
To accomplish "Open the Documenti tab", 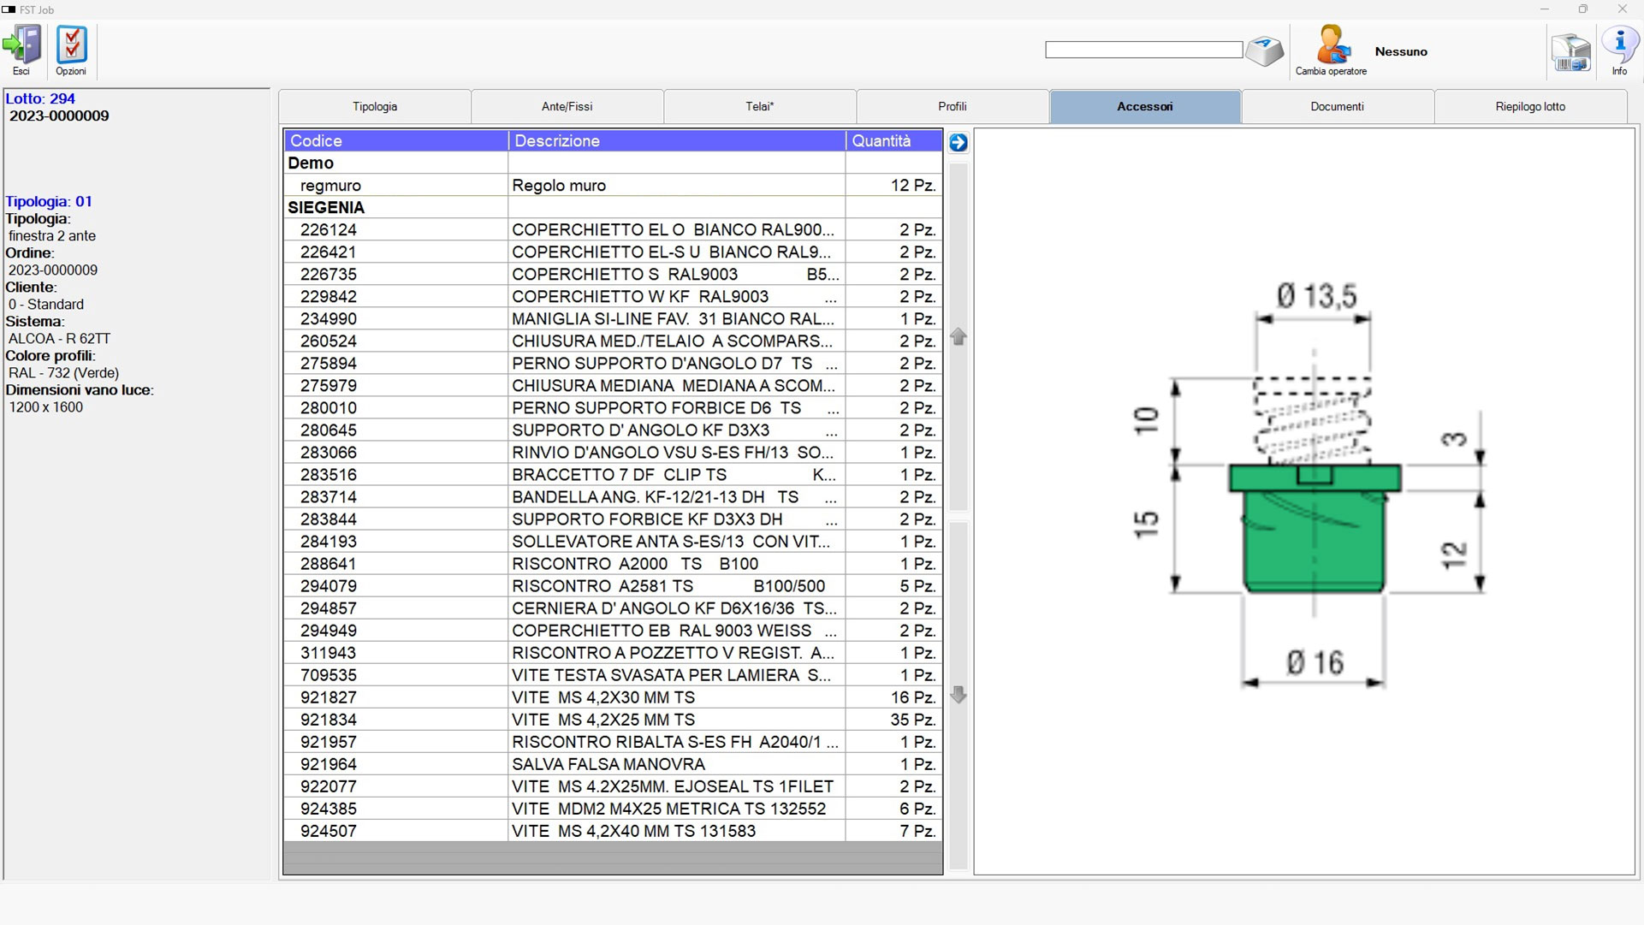I will coord(1338,107).
